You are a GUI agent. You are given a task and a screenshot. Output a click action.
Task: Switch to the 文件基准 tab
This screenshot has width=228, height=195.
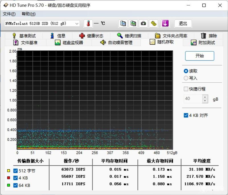(x=25, y=42)
